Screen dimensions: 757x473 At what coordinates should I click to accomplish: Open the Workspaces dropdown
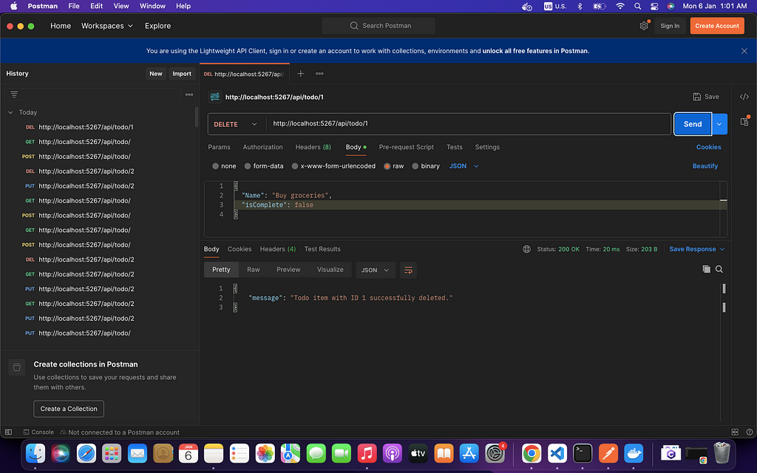pos(107,26)
